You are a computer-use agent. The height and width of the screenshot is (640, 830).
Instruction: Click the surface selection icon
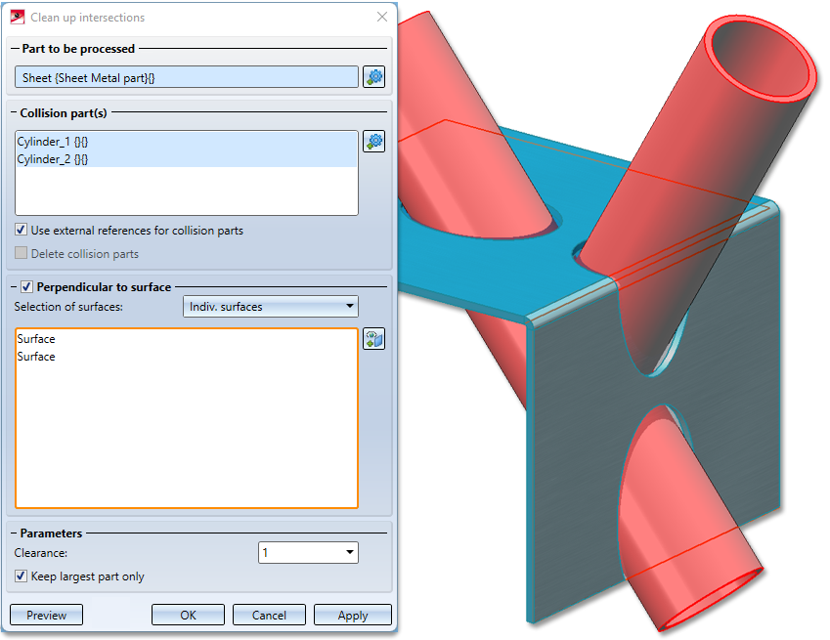coord(373,339)
